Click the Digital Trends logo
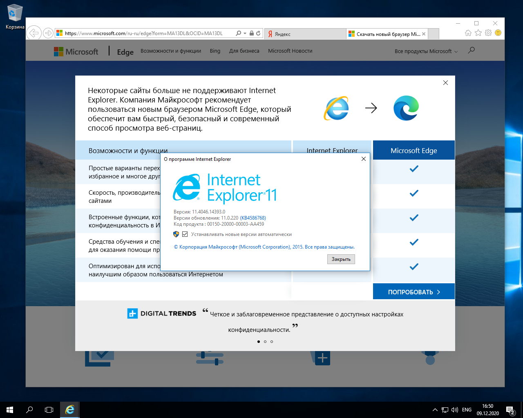The width and height of the screenshot is (523, 418). pyautogui.click(x=162, y=313)
